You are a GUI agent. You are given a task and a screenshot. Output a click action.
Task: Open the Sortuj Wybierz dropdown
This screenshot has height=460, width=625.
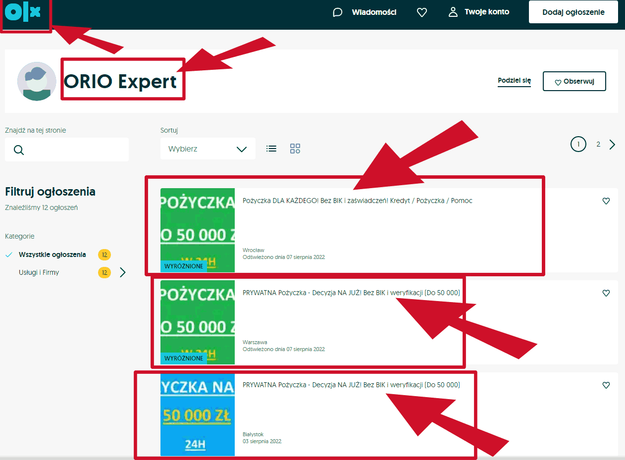208,149
